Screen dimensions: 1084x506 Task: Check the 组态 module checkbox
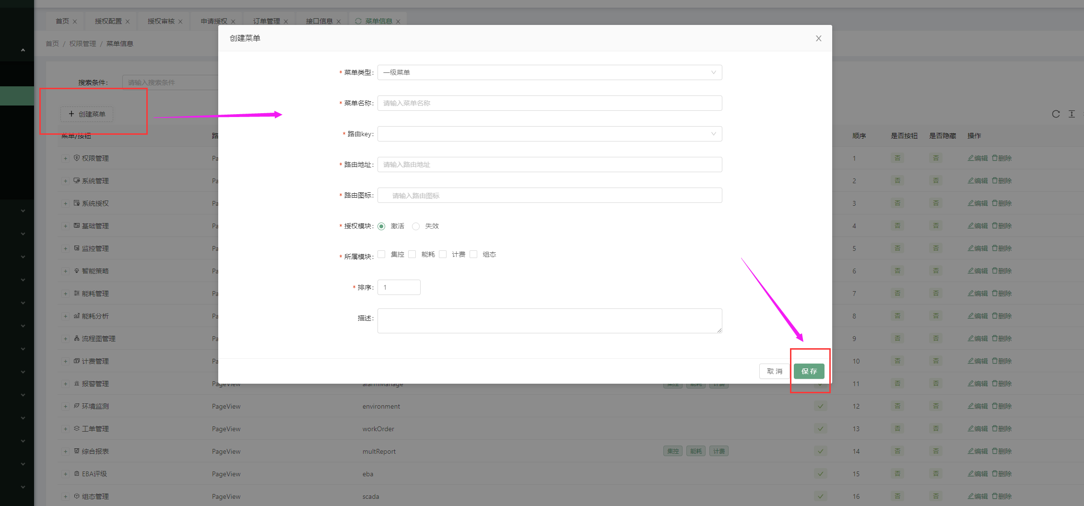pos(473,254)
